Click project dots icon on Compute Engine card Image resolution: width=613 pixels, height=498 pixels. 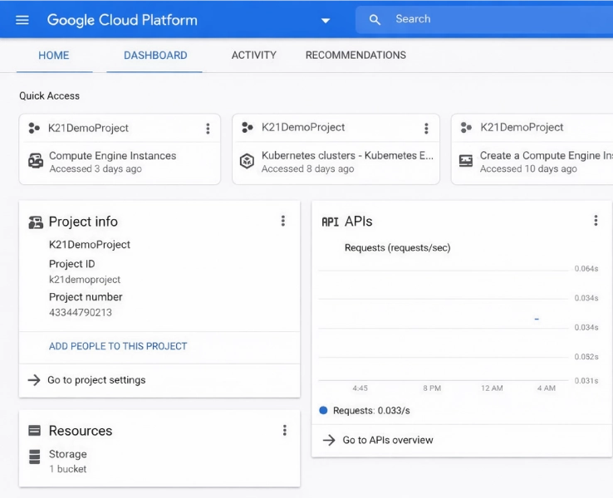[x=34, y=128]
